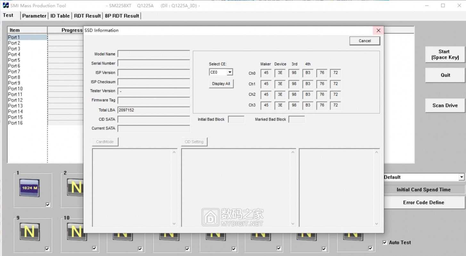This screenshot has width=466, height=256.
Task: Click the CID Setting button
Action: pyautogui.click(x=194, y=142)
